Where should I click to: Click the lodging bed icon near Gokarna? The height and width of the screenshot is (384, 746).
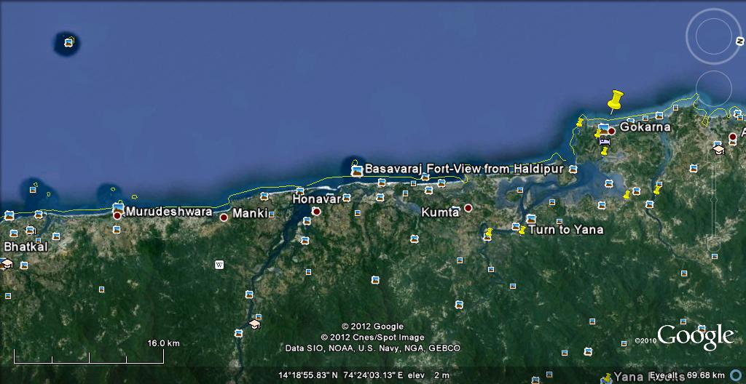(604, 142)
